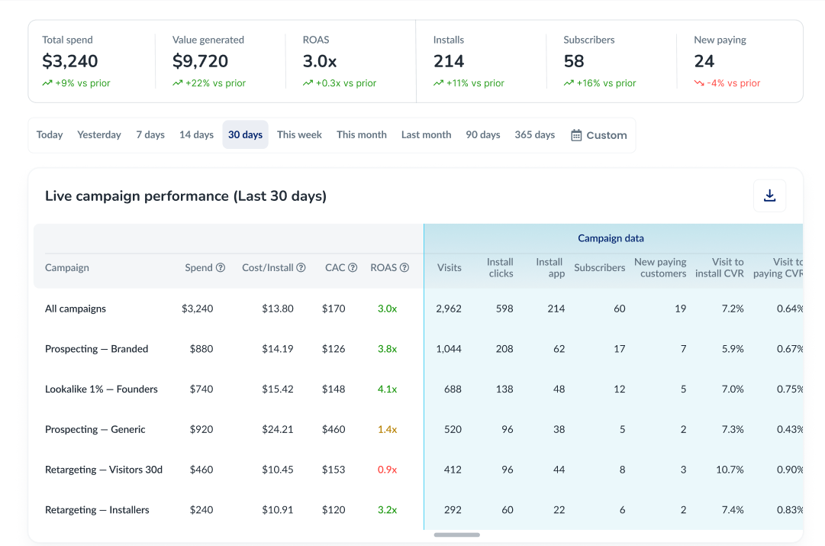This screenshot has height=546, width=825.
Task: Click the Installs 214 summary value
Action: pos(448,61)
